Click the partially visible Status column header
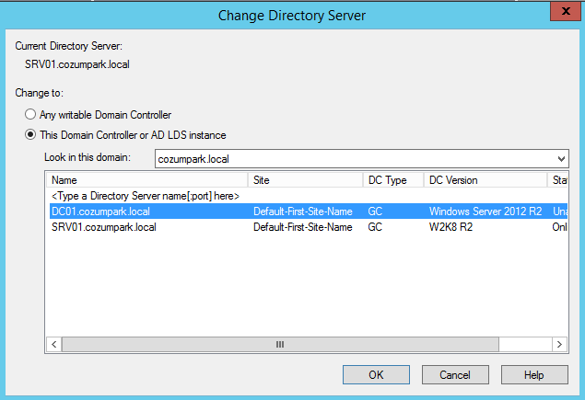The height and width of the screenshot is (400, 585). [x=557, y=180]
